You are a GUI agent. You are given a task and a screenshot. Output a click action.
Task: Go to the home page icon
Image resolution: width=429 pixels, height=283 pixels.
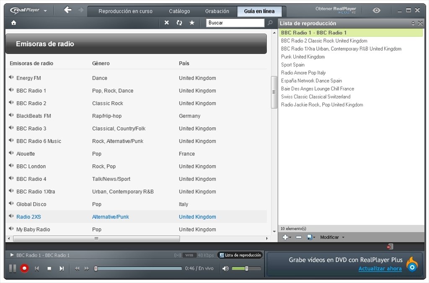point(14,23)
